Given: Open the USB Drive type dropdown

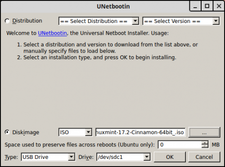Looking at the screenshot, I should (x=48, y=157).
